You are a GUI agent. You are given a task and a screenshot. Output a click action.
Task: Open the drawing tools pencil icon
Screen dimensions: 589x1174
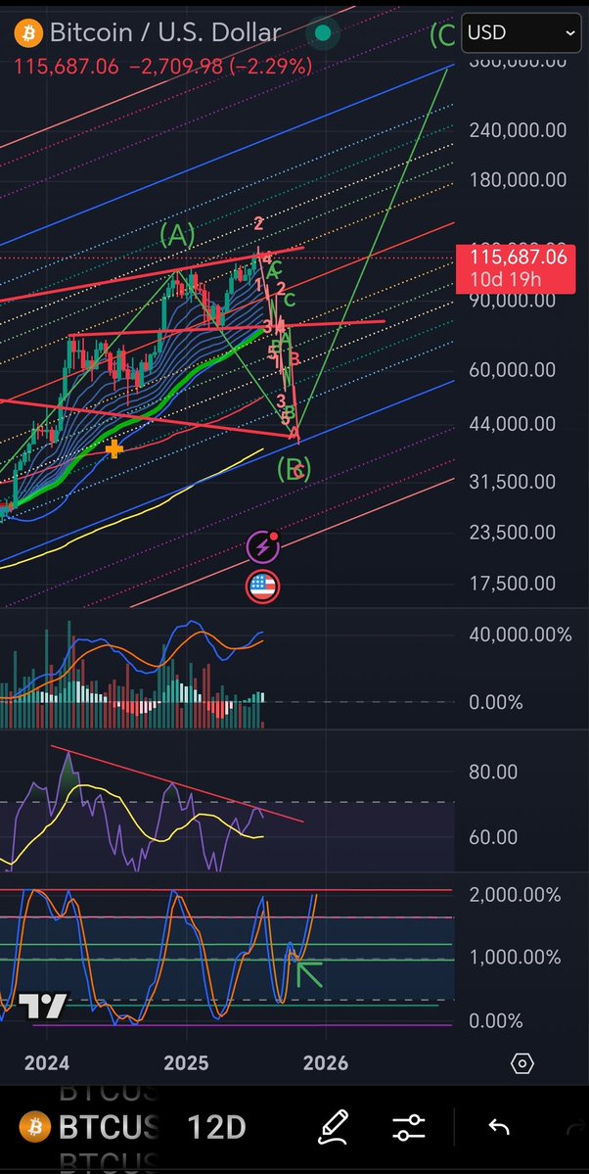tap(335, 1127)
